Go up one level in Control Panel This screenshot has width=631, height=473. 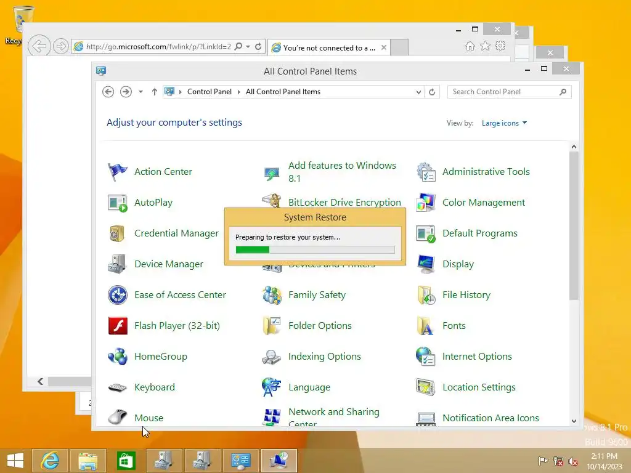(154, 92)
